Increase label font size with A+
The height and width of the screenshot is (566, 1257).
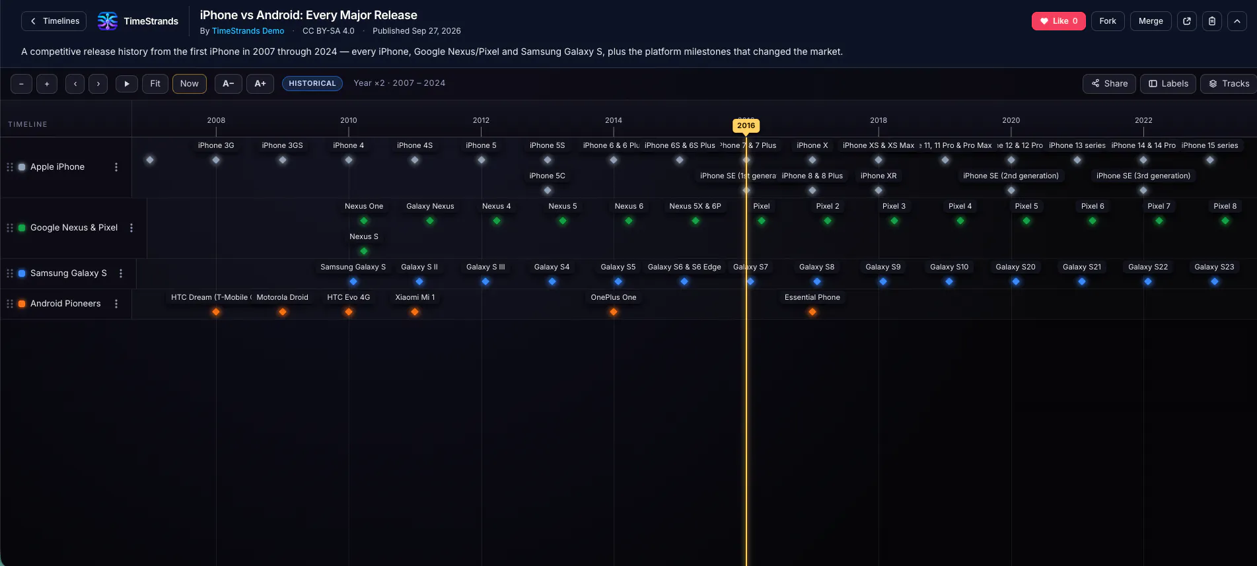click(x=260, y=84)
